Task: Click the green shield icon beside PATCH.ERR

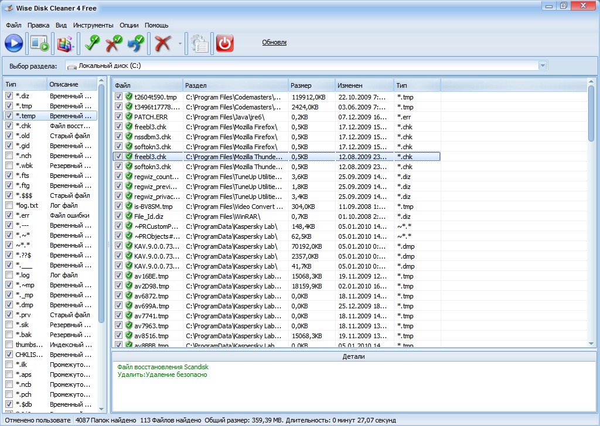Action: pyautogui.click(x=129, y=116)
